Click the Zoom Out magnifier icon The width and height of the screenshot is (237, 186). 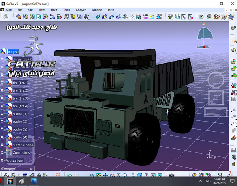tap(125, 175)
